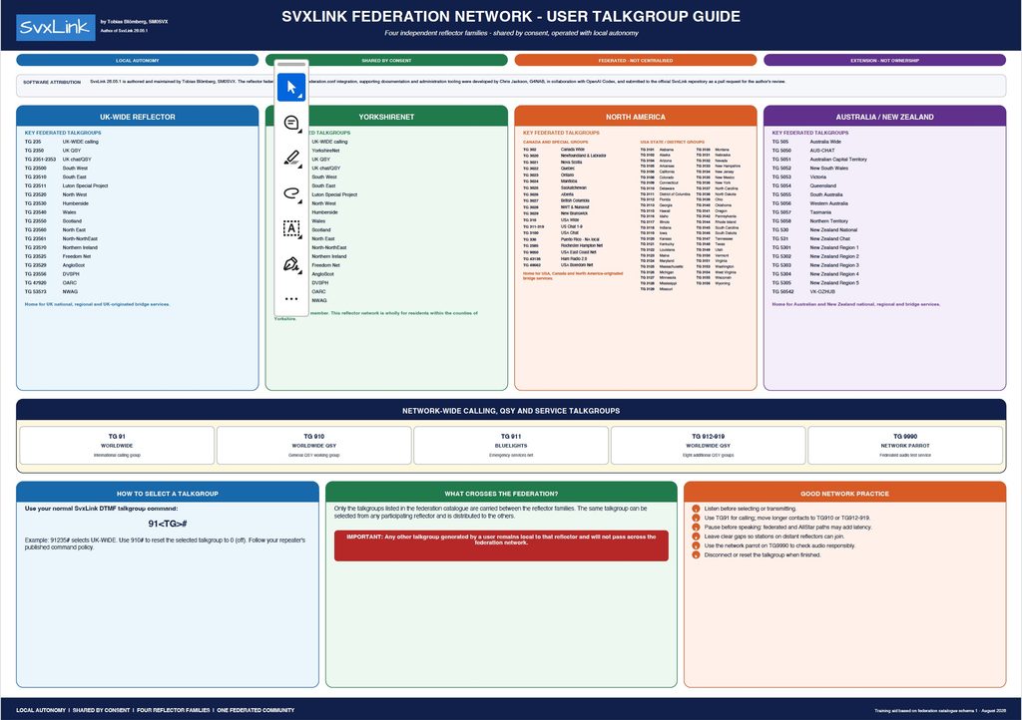Click the 'CANADA AND SPECIAL GROUPS' subheading
Image resolution: width=1022 pixels, height=720 pixels.
pyautogui.click(x=555, y=142)
